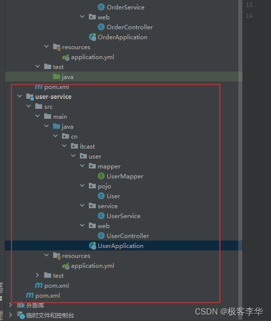Click the User class icon
The image size is (271, 321).
click(x=101, y=196)
